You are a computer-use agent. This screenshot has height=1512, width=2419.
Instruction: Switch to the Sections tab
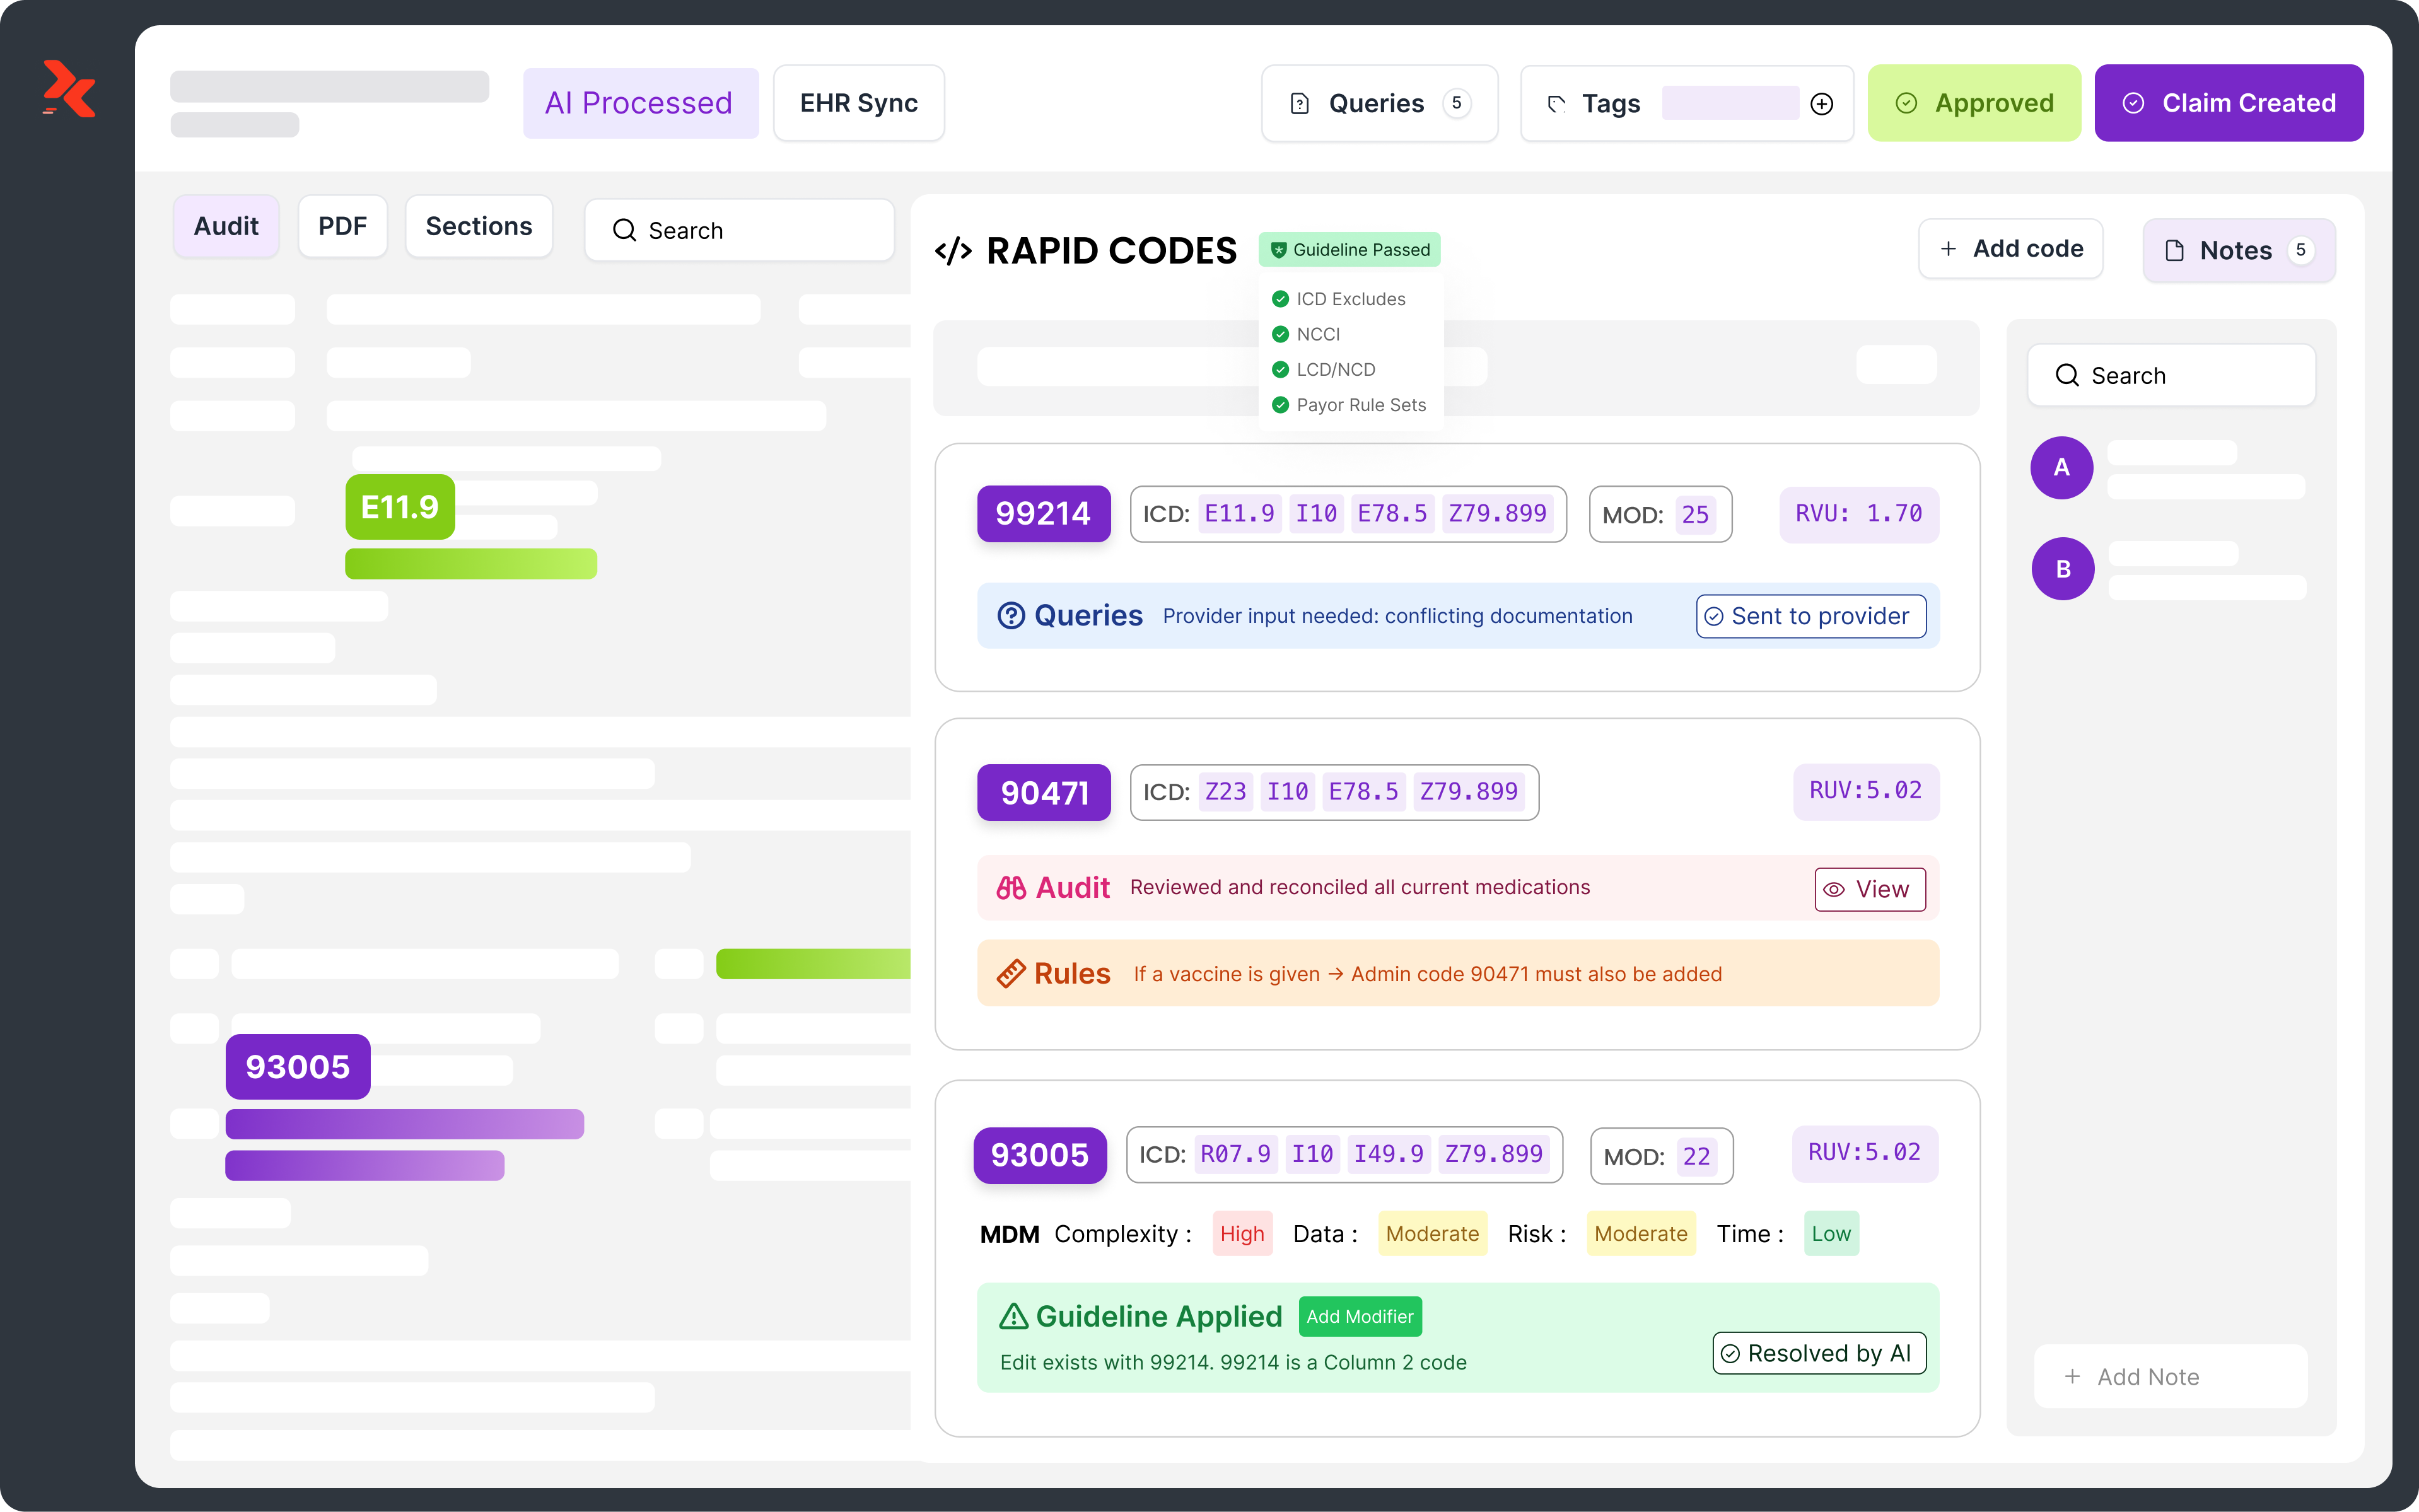click(x=478, y=227)
